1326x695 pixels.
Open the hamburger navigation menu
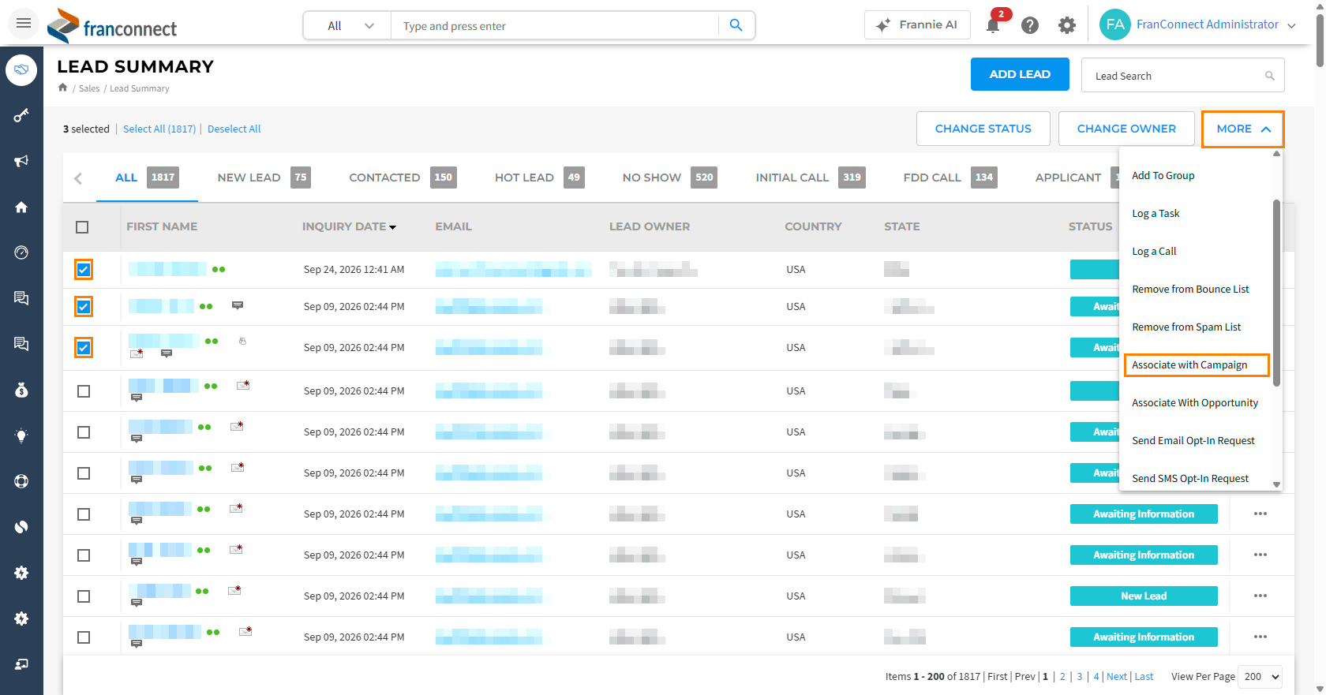point(24,24)
